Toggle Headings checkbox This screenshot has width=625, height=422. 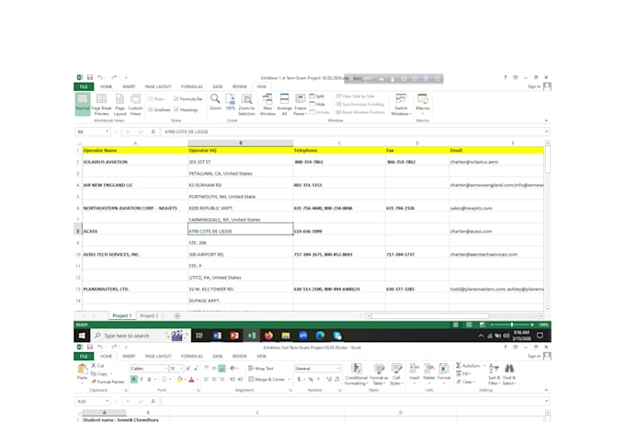pyautogui.click(x=176, y=109)
